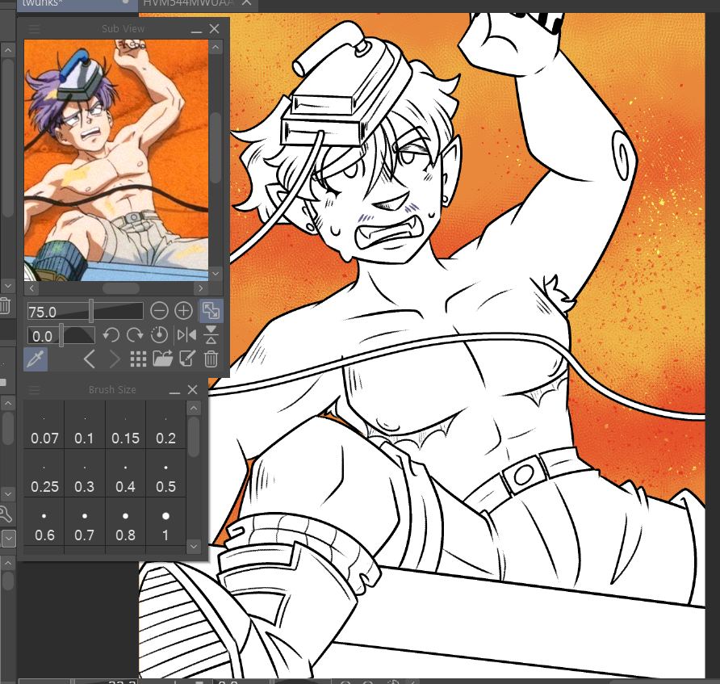This screenshot has height=684, width=720.
Task: Minimize the Brush Size panel
Action: (x=174, y=392)
